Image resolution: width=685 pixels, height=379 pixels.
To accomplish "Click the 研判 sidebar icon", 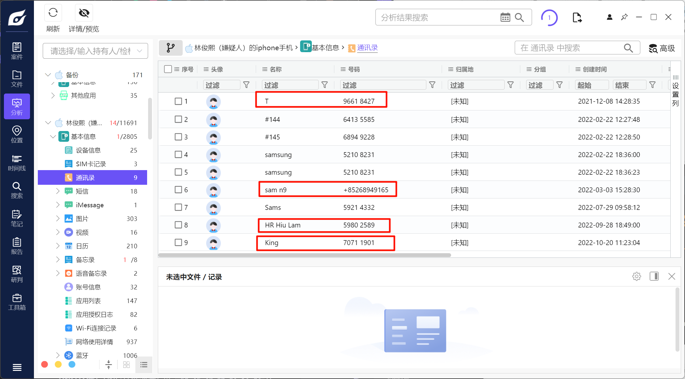I will point(17,274).
